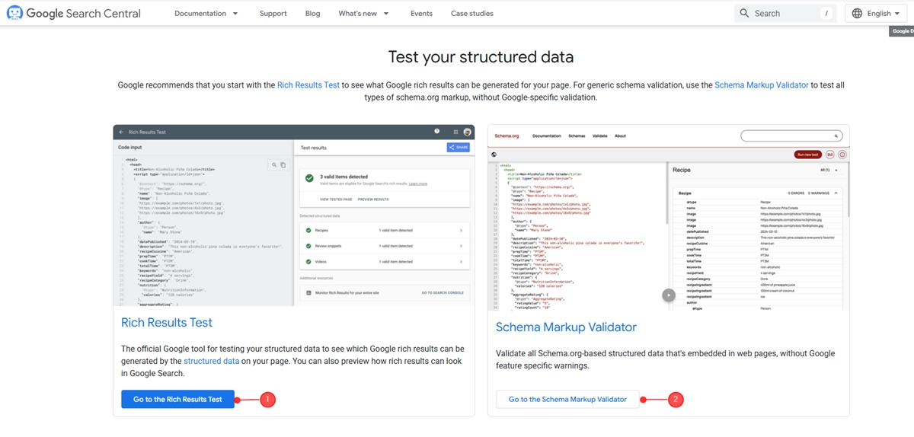Click the globe icon beside English
The image size is (914, 437).
pos(857,13)
